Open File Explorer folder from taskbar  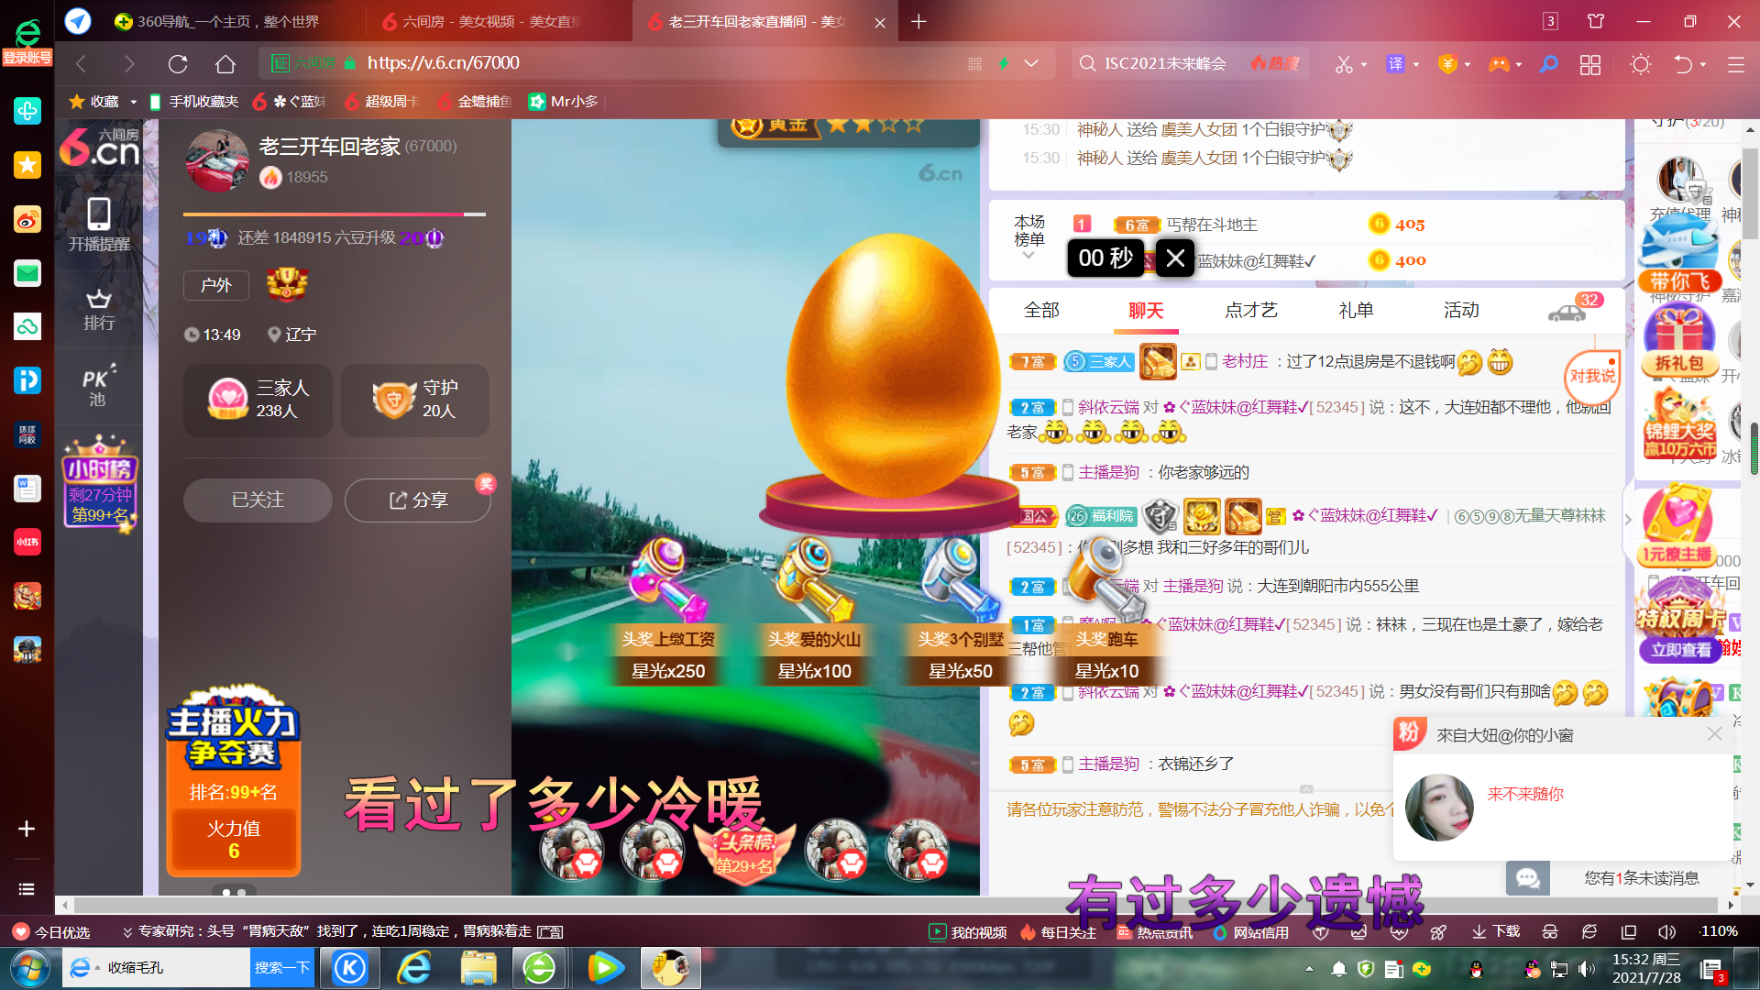pyautogui.click(x=478, y=968)
